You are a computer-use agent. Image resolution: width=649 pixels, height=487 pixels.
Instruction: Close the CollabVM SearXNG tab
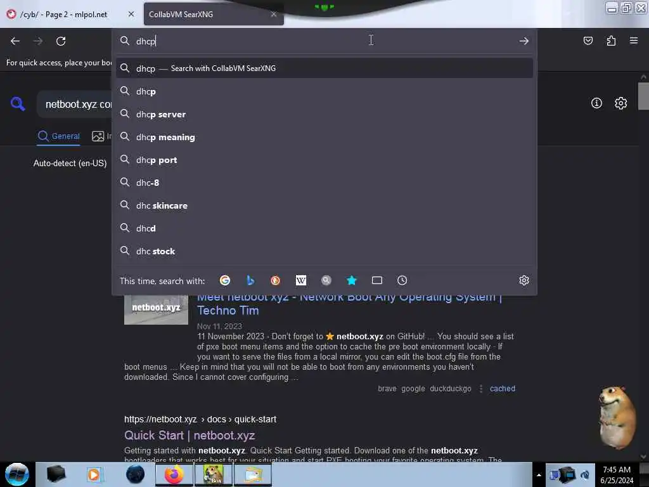point(274,14)
